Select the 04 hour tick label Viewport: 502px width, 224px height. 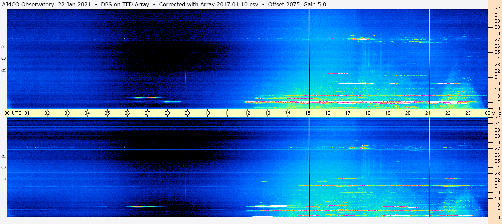pyautogui.click(x=87, y=113)
